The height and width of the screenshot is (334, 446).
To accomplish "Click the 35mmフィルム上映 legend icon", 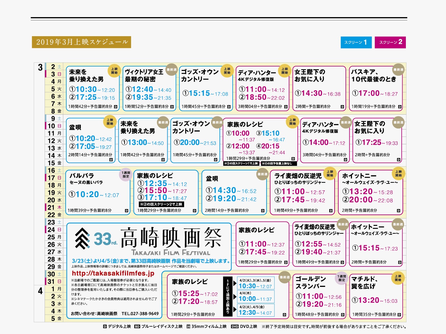I will 188,326.
